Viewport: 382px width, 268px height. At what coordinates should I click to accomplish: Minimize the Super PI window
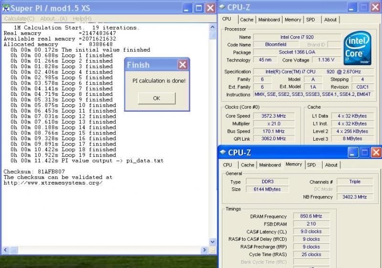pos(187,8)
